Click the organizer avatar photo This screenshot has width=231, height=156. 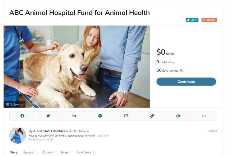[17, 135]
